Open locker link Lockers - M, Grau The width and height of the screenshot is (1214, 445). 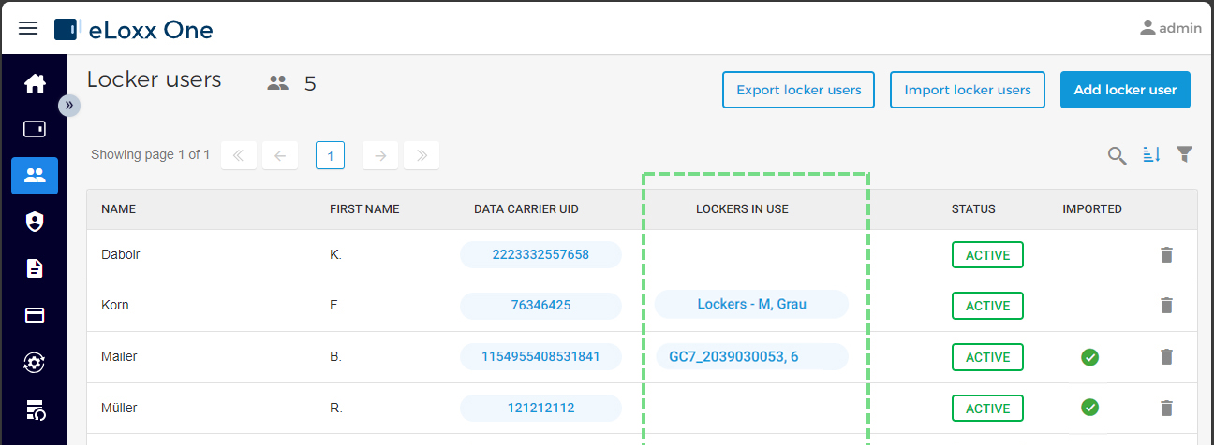[x=751, y=304]
